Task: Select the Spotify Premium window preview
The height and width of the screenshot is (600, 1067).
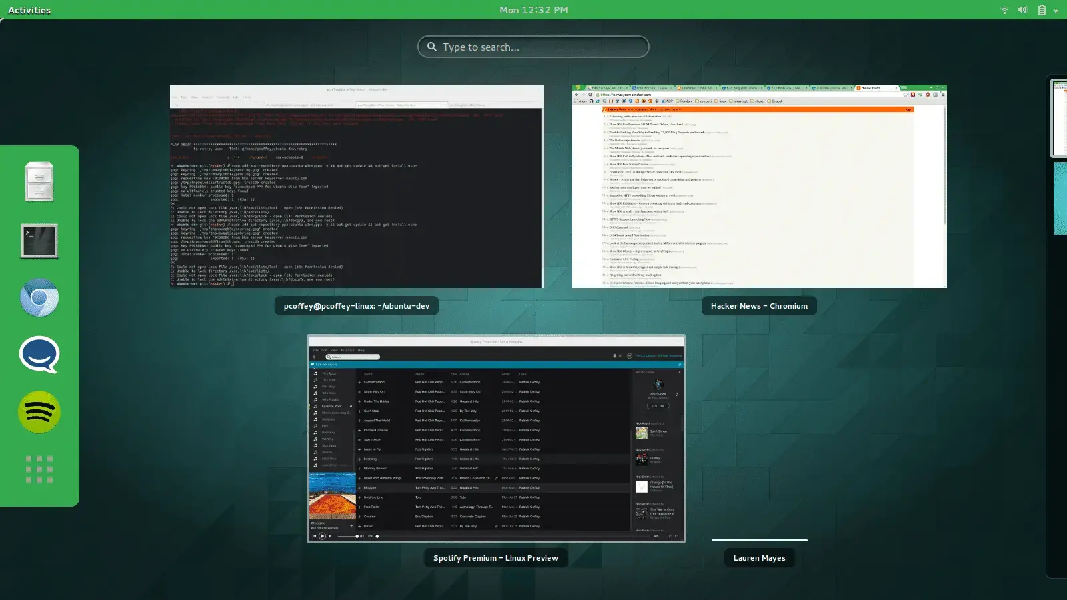Action: (x=496, y=439)
